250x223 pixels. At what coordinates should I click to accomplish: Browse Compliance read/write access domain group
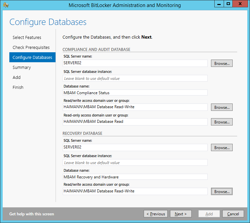[222, 107]
